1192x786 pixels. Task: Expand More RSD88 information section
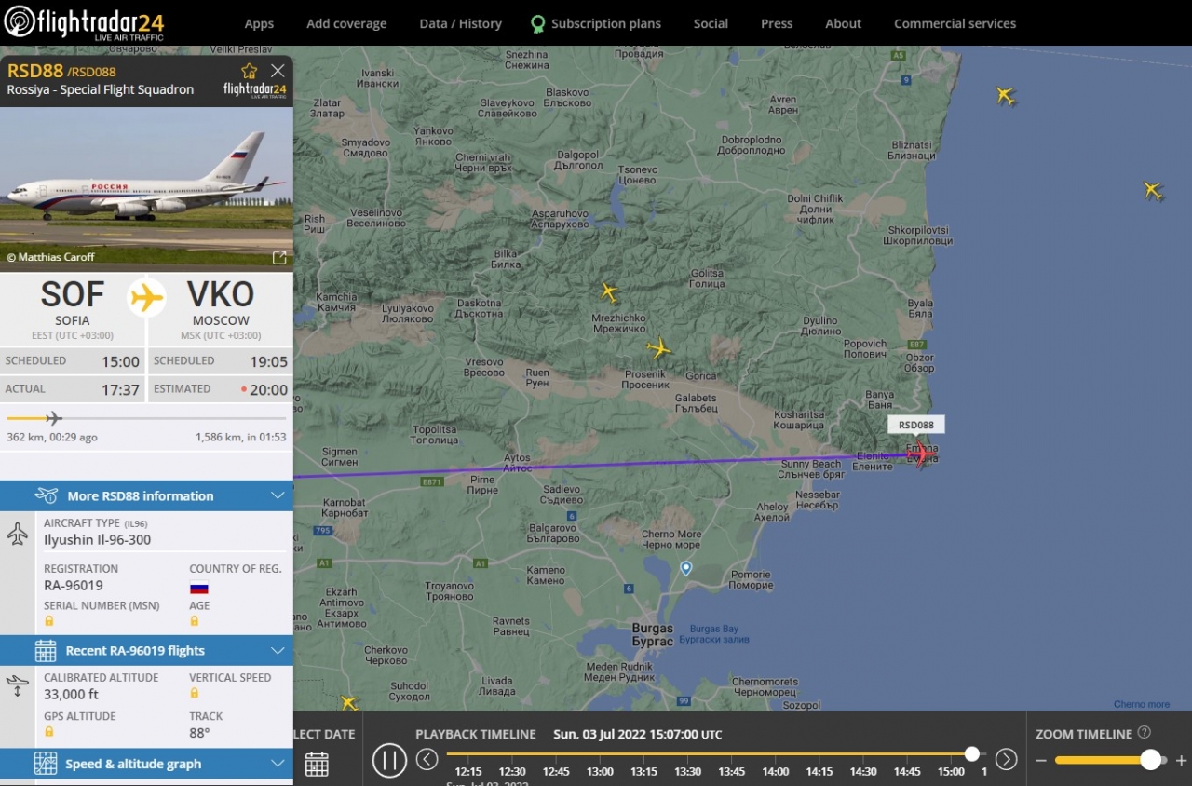point(278,495)
